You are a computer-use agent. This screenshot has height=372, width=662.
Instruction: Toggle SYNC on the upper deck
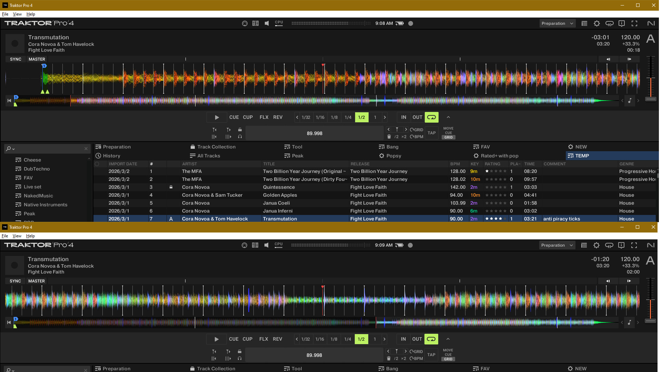click(16, 59)
